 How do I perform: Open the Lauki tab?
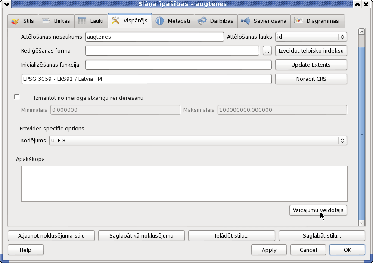point(91,21)
